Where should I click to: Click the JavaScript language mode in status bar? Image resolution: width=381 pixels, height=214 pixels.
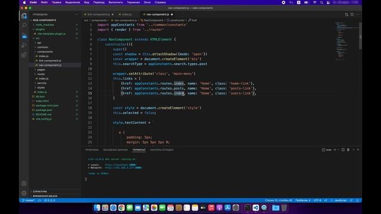click(341, 200)
